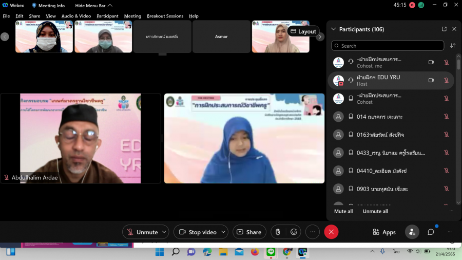Expand the audio options arrow beside Unmute
This screenshot has width=462, height=260.
tap(164, 232)
